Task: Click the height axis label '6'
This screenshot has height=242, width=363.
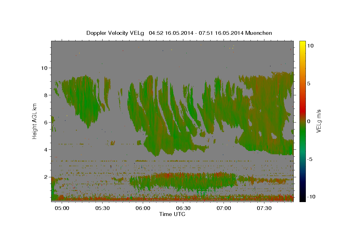Action: [x=46, y=122]
